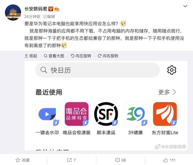193x165 pixels.
Task: Open the 长安数码君 profile avatar
Action: [x=13, y=12]
